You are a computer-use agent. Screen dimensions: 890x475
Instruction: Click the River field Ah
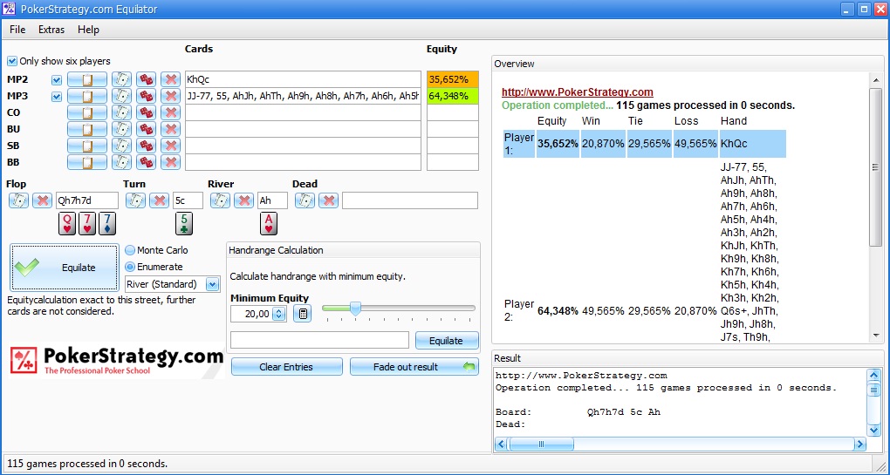pos(272,200)
